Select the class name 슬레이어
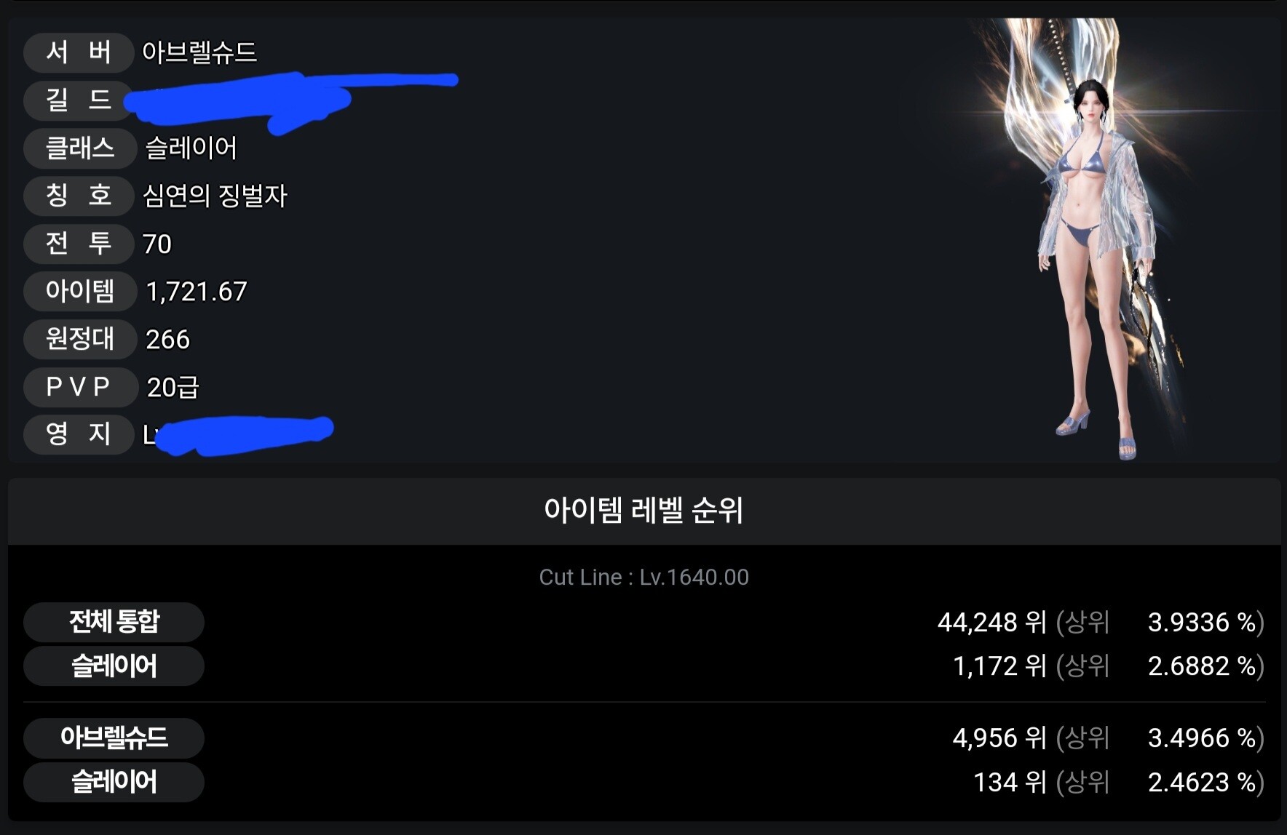The image size is (1287, 835). coord(191,148)
